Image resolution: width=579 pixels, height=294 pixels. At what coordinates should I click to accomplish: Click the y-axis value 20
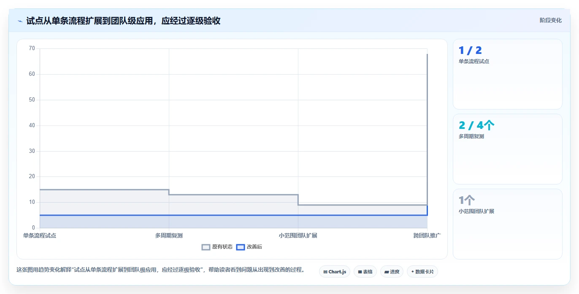click(x=32, y=176)
